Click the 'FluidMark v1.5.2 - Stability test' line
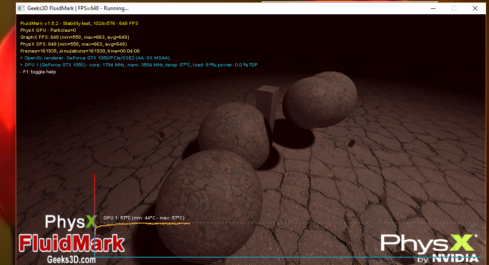 coord(79,24)
